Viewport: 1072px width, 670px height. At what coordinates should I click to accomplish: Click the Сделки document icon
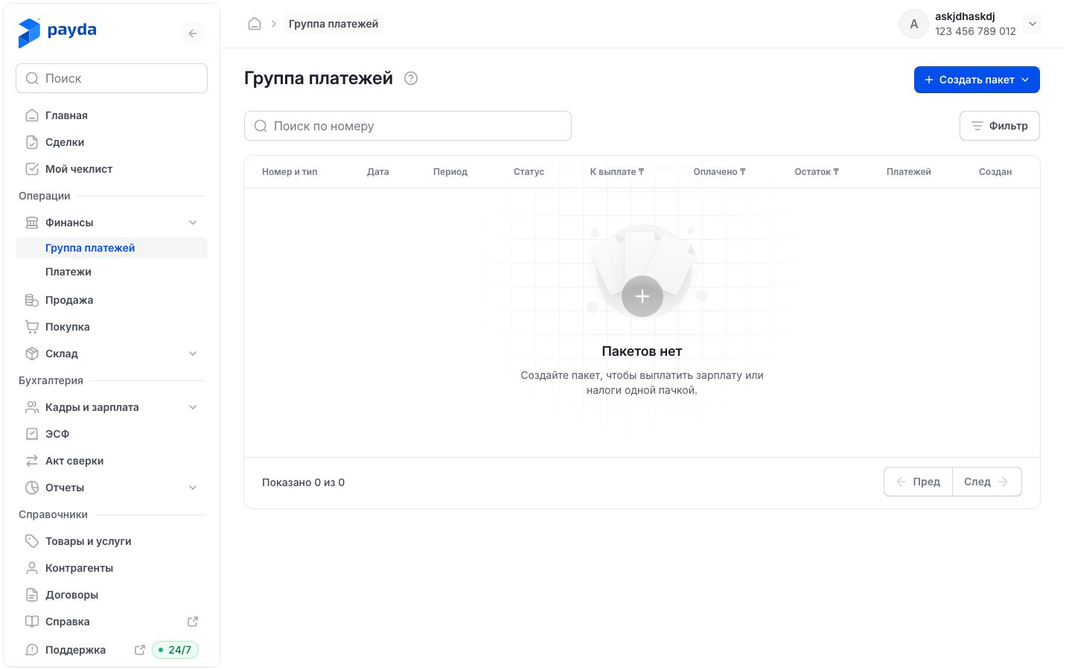click(x=32, y=142)
